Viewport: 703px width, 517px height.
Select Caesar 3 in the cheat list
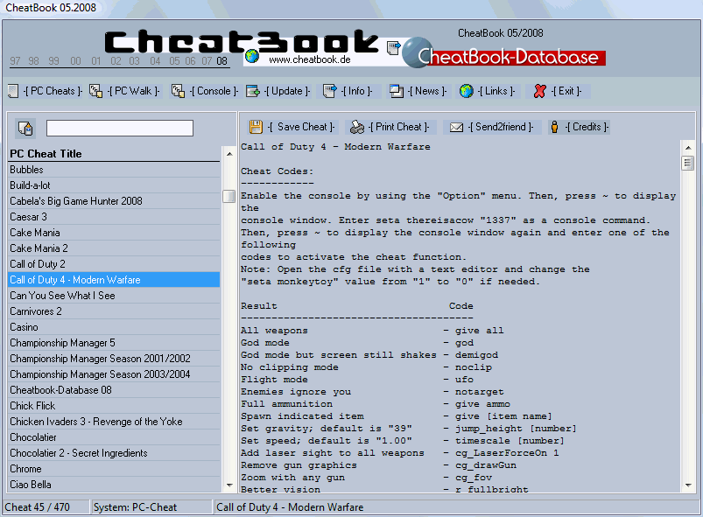(x=115, y=217)
